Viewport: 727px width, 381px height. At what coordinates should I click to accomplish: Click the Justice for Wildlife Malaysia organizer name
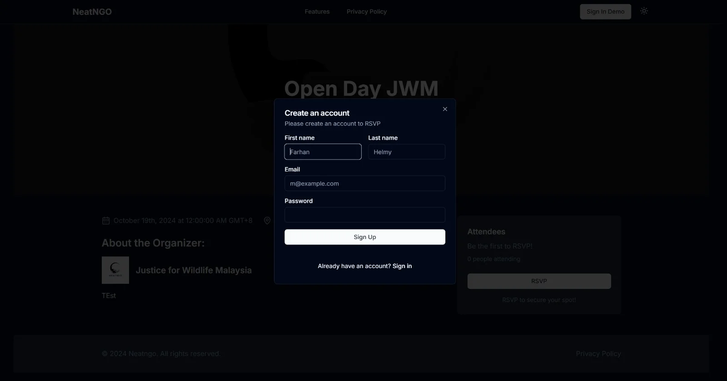click(194, 270)
